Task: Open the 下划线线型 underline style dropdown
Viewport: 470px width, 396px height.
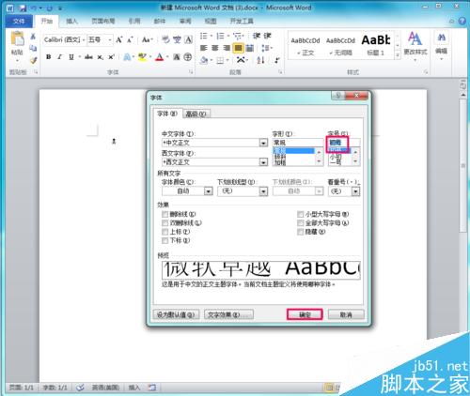Action: pos(263,191)
